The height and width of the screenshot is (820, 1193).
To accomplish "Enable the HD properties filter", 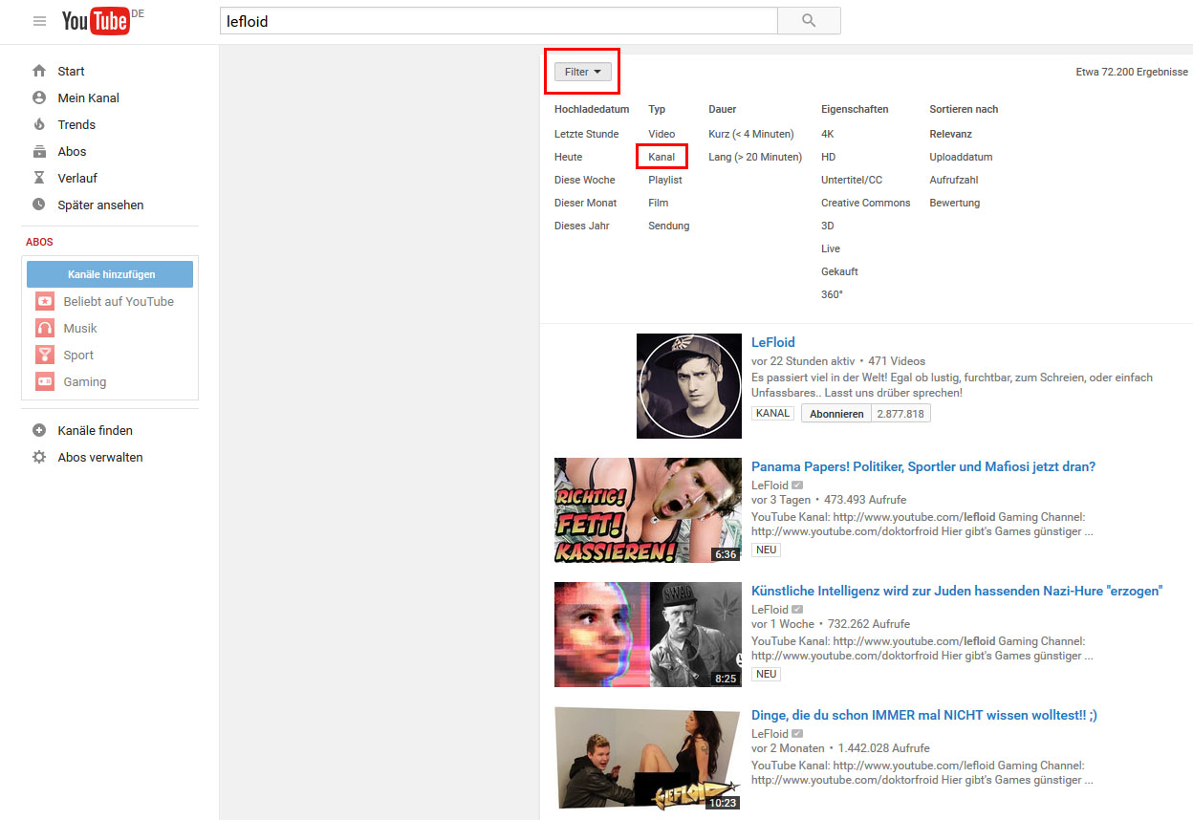I will click(828, 157).
